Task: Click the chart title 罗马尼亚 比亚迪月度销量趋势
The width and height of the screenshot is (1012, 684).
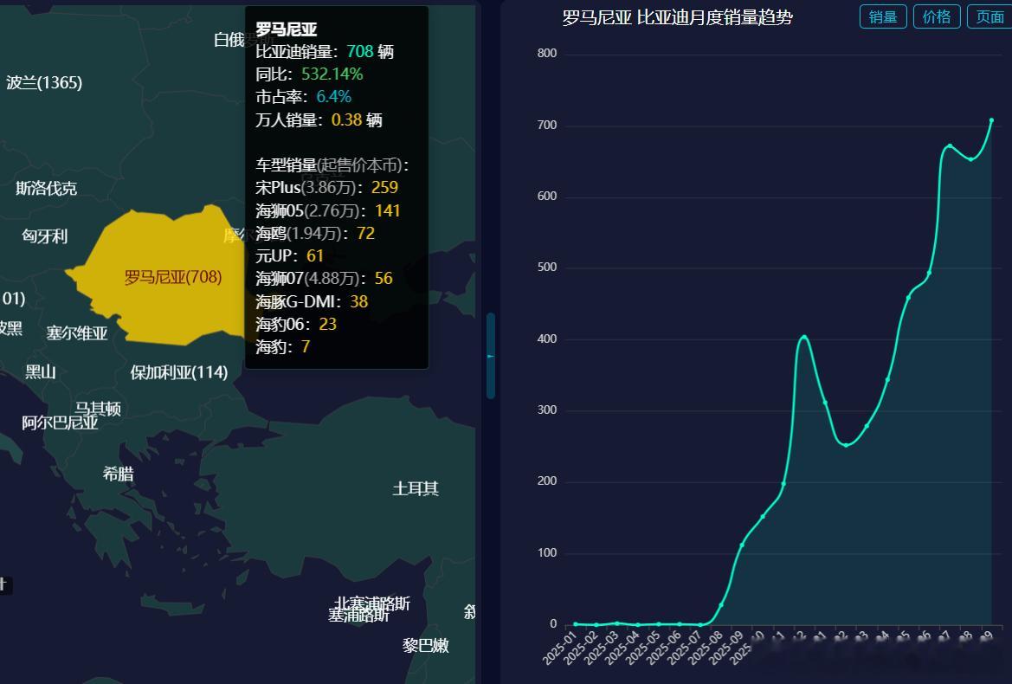Action: [677, 17]
